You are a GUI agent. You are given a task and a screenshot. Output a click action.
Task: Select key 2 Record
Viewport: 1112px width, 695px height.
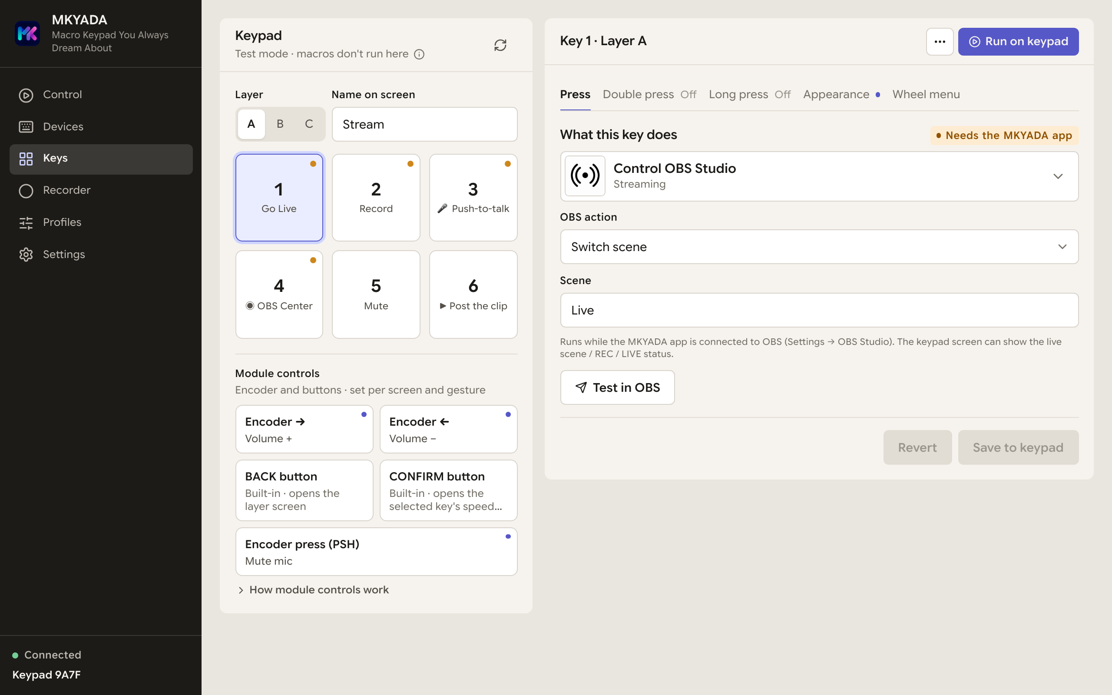(x=376, y=198)
